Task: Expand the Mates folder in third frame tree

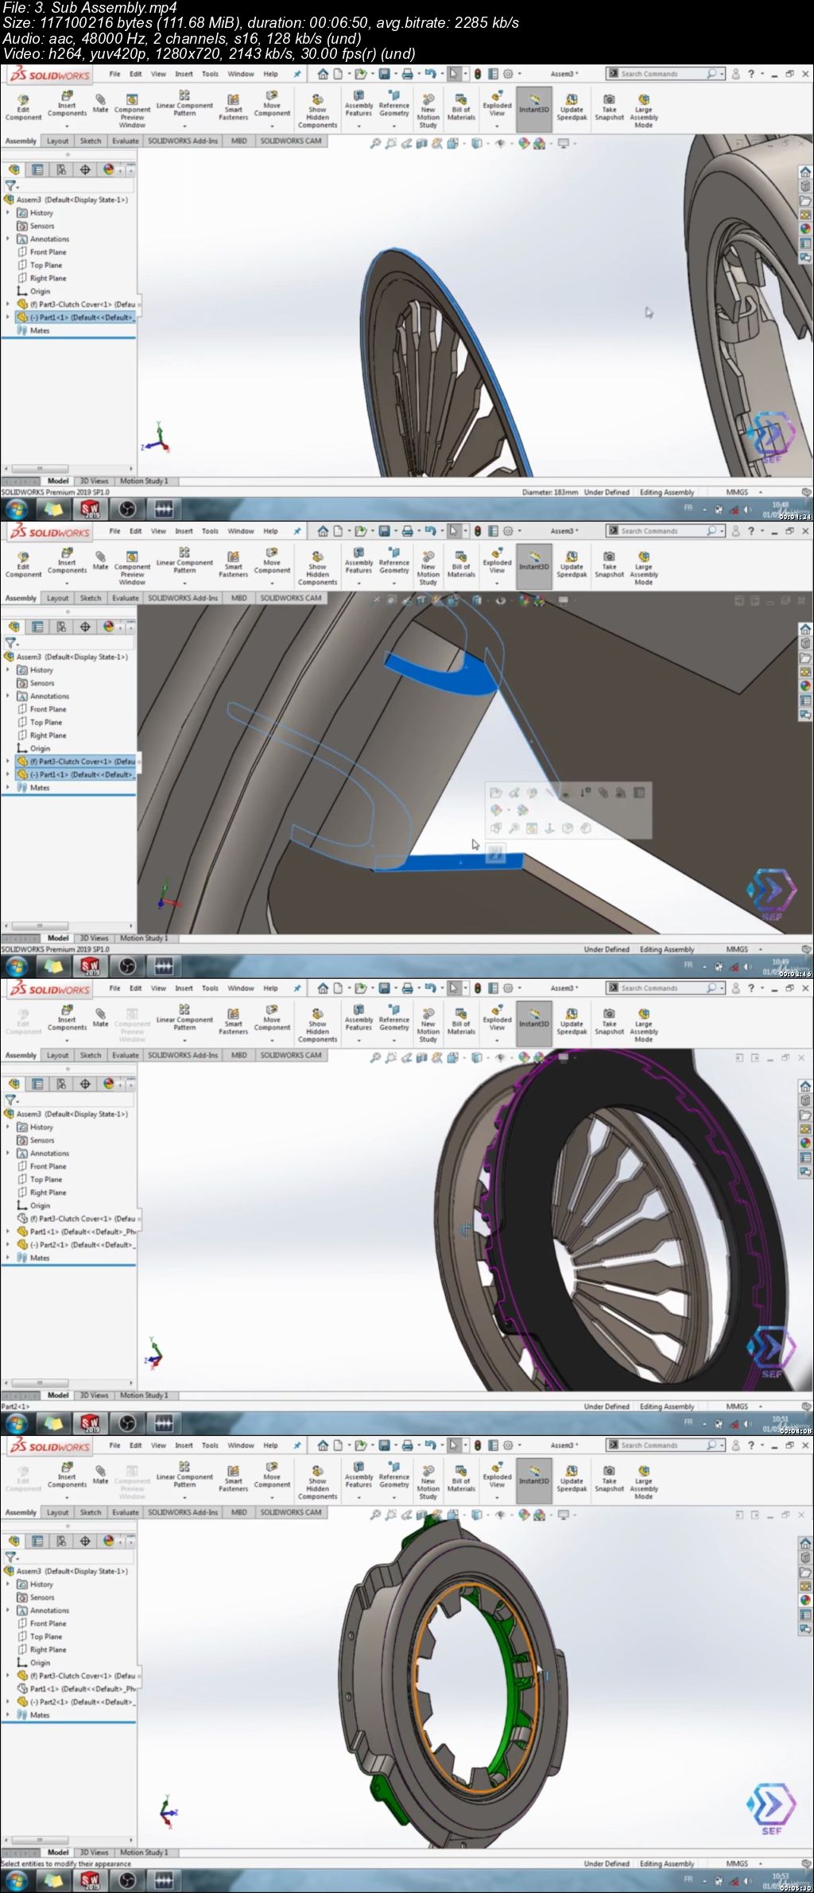Action: 8,1258
